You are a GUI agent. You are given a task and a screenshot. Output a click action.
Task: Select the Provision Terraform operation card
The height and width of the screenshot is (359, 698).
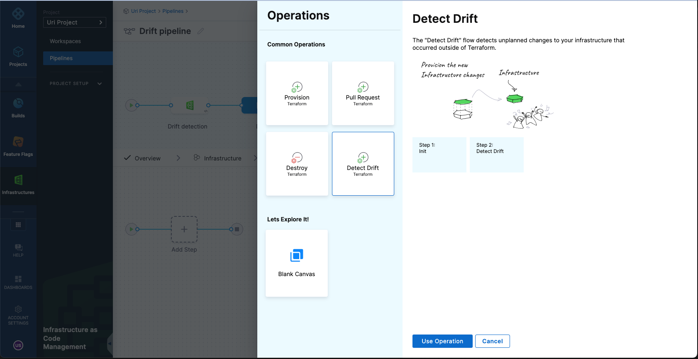point(297,93)
